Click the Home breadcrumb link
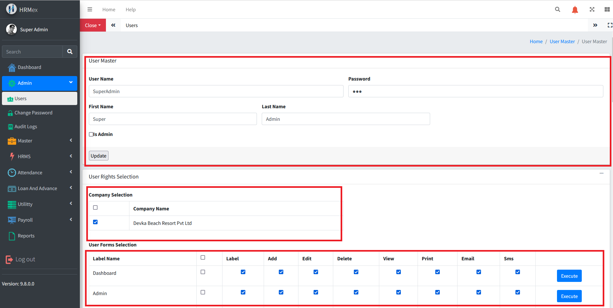 click(x=536, y=42)
